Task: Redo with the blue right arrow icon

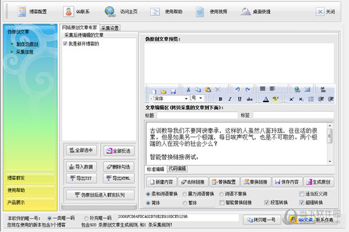Action: pyautogui.click(x=247, y=89)
